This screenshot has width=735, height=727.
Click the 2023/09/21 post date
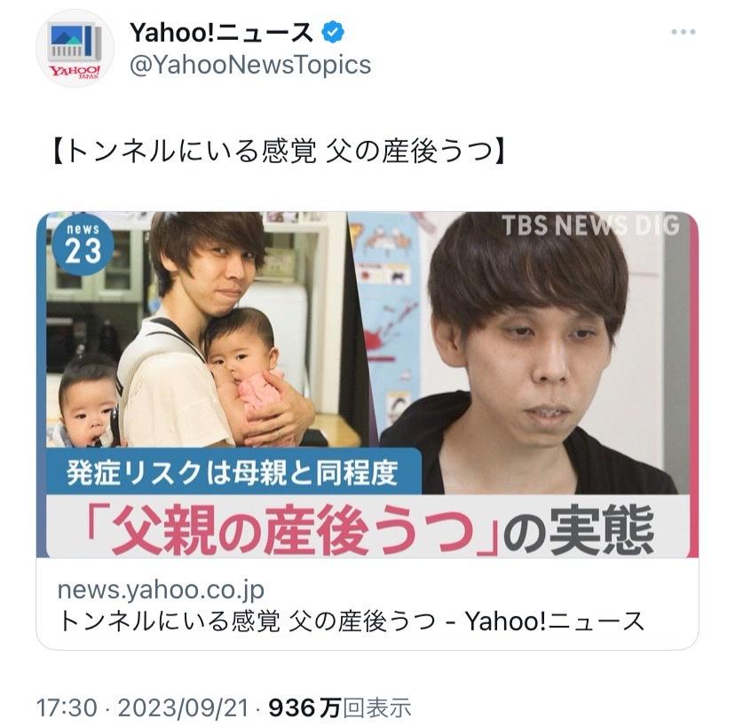click(183, 707)
